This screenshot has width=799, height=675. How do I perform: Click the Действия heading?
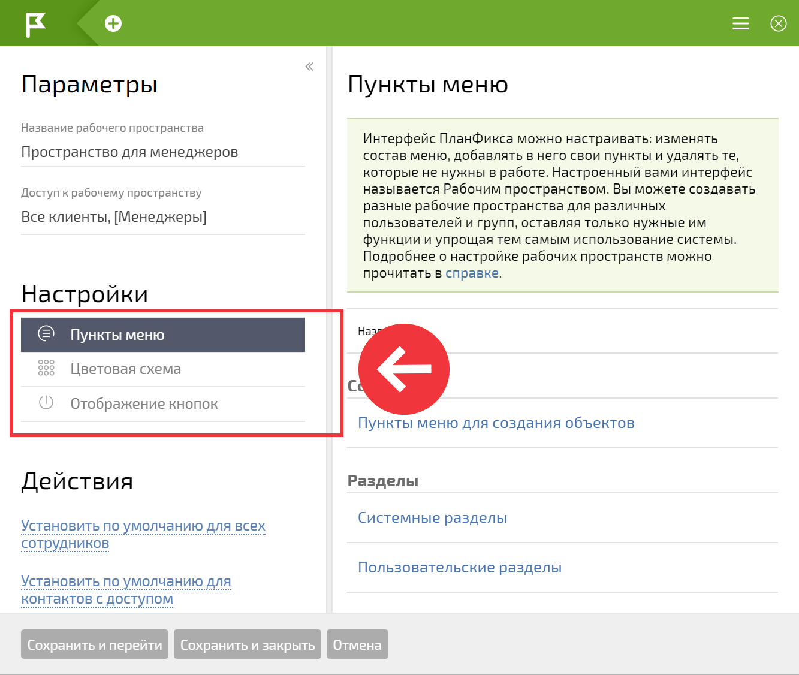pos(77,481)
